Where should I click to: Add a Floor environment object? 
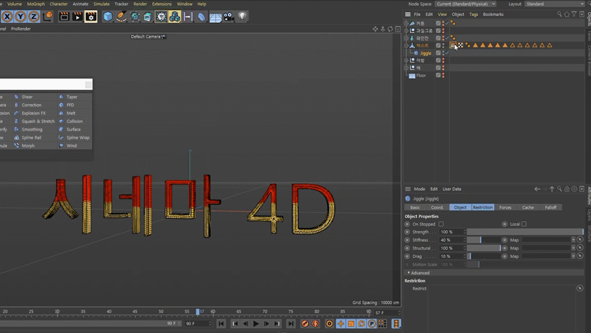click(216, 17)
